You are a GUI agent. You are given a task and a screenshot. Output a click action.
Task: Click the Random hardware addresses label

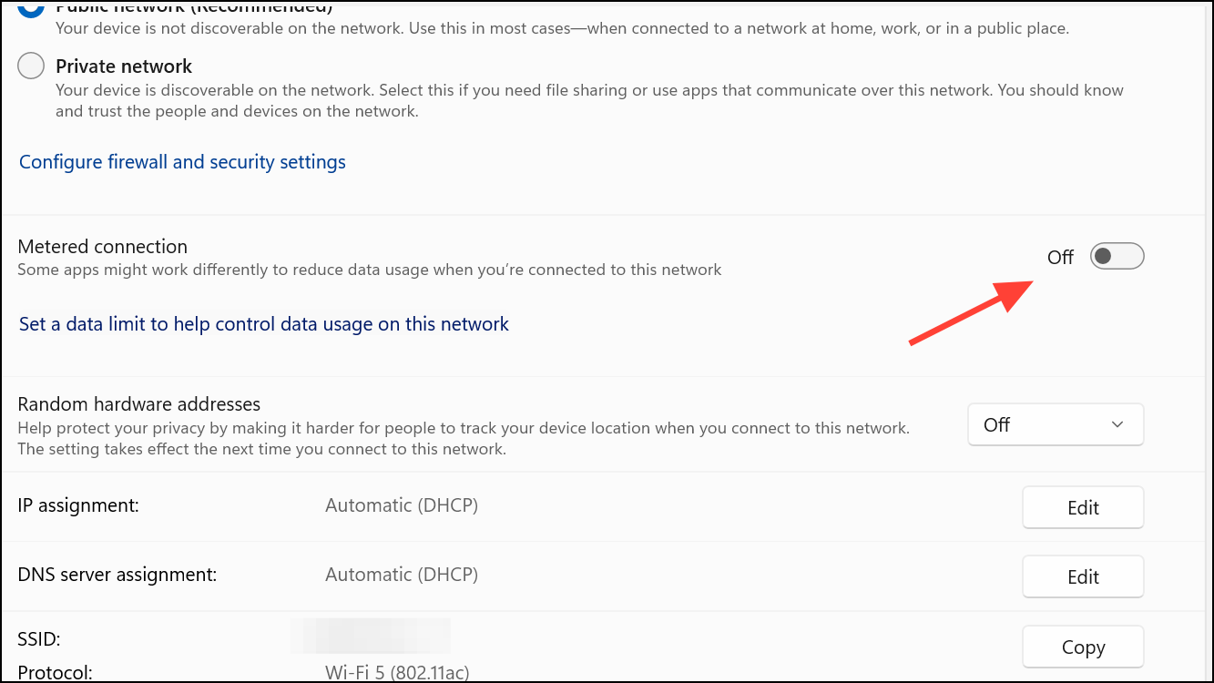138,403
